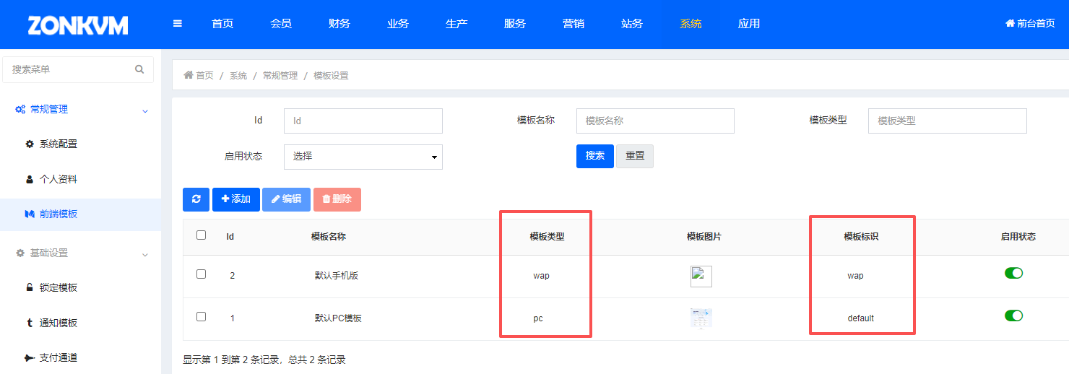Toggle 默认PC模板 enable status switch
Screen dimensions: 1069x374
(1013, 316)
